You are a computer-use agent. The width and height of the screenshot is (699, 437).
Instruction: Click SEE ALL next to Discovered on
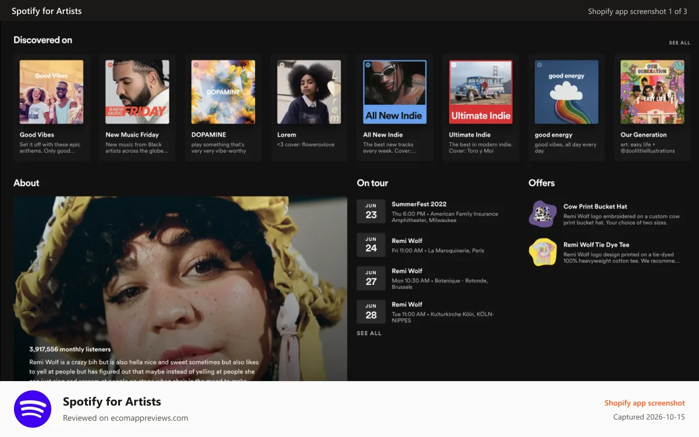click(x=679, y=43)
